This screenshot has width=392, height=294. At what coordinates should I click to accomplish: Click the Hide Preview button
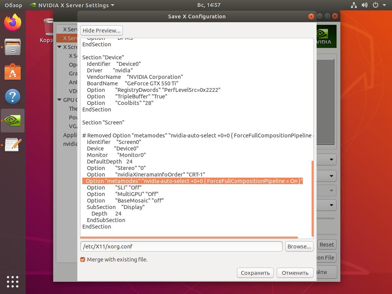[102, 31]
